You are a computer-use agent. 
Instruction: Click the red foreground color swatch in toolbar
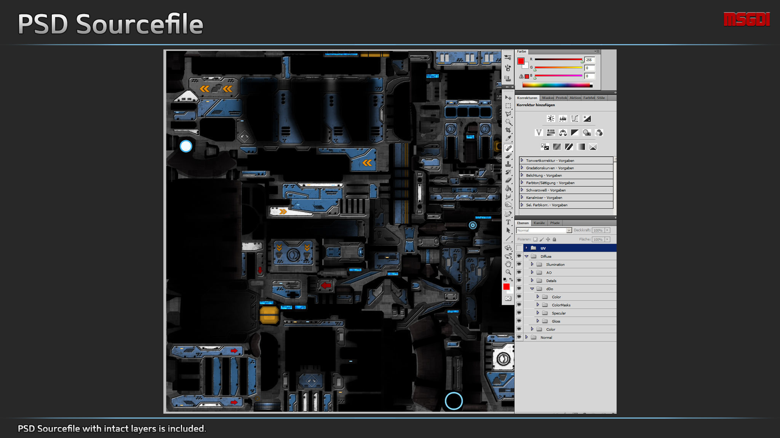(506, 287)
